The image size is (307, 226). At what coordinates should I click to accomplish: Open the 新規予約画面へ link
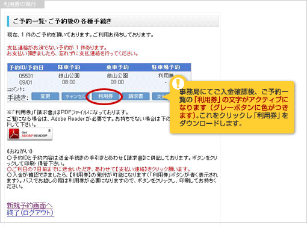pos(29,206)
